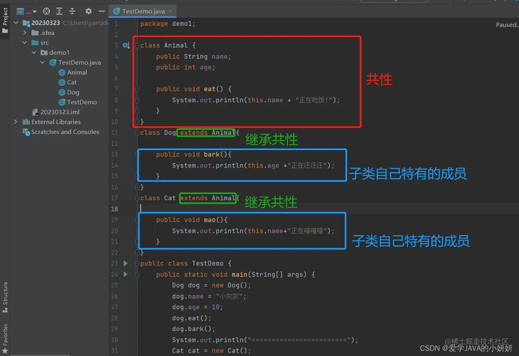
Task: Select TestDemo.java in the project tree
Action: (x=79, y=62)
